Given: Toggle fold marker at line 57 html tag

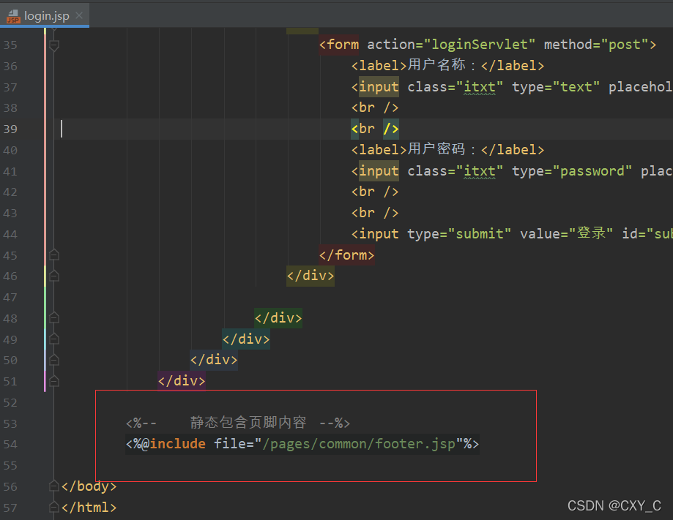Looking at the screenshot, I should tap(54, 507).
